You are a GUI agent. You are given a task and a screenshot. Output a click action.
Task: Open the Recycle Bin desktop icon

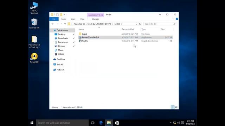34,23
